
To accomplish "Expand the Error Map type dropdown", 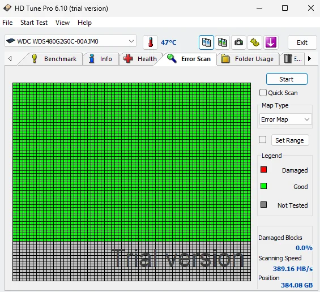I will tap(285, 119).
